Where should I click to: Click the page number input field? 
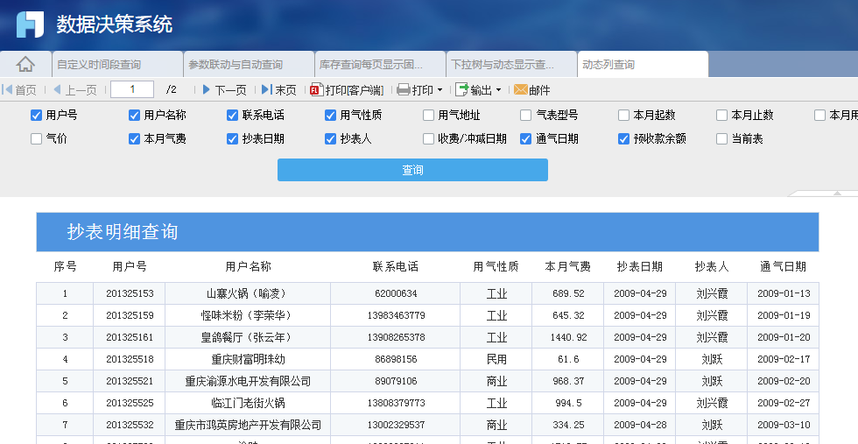pyautogui.click(x=132, y=89)
